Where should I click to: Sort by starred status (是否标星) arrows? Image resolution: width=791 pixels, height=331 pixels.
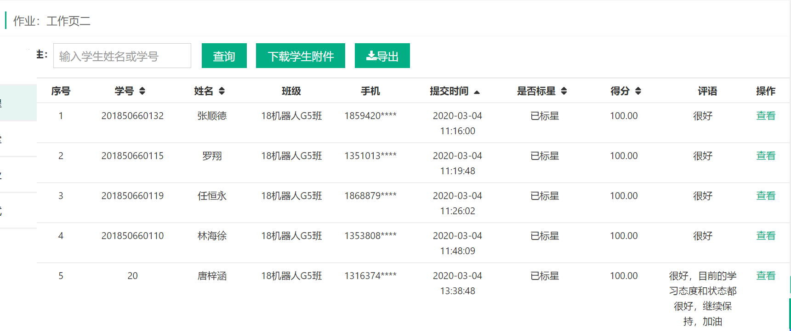564,91
